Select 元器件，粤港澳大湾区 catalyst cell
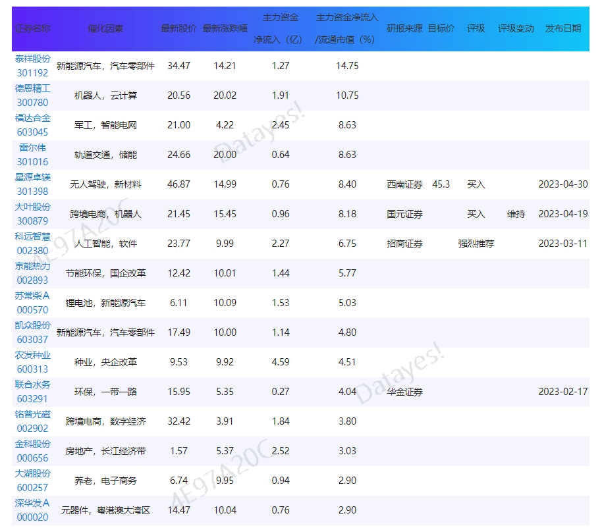This screenshot has height=528, width=602. click(105, 510)
